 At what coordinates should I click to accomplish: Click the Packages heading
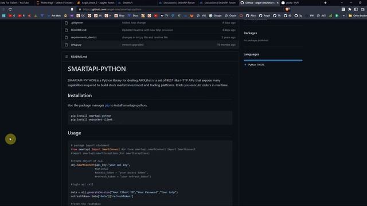point(250,33)
